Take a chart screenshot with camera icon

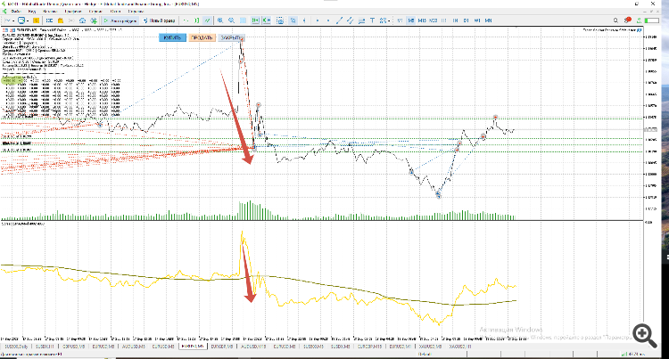click(280, 20)
